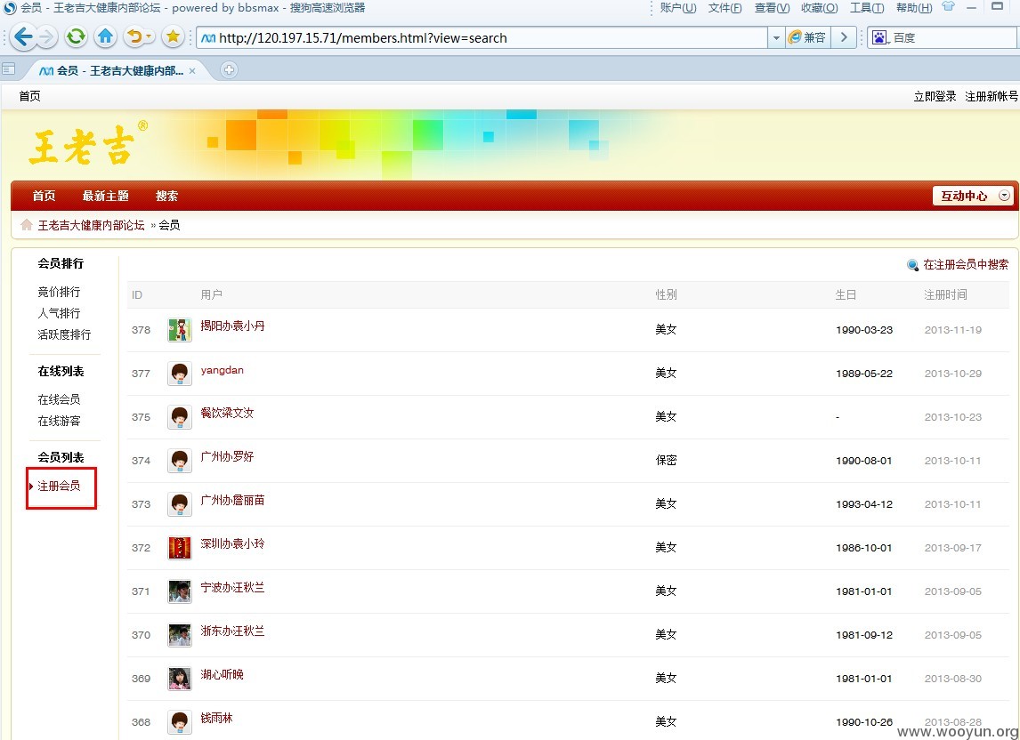The width and height of the screenshot is (1020, 740).
Task: Click the 注册新帐号 link
Action: click(992, 96)
